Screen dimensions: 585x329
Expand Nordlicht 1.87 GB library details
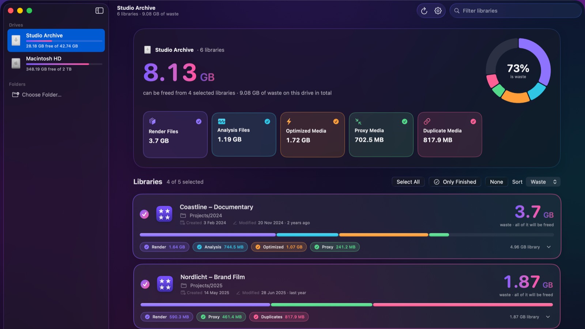[x=548, y=317]
